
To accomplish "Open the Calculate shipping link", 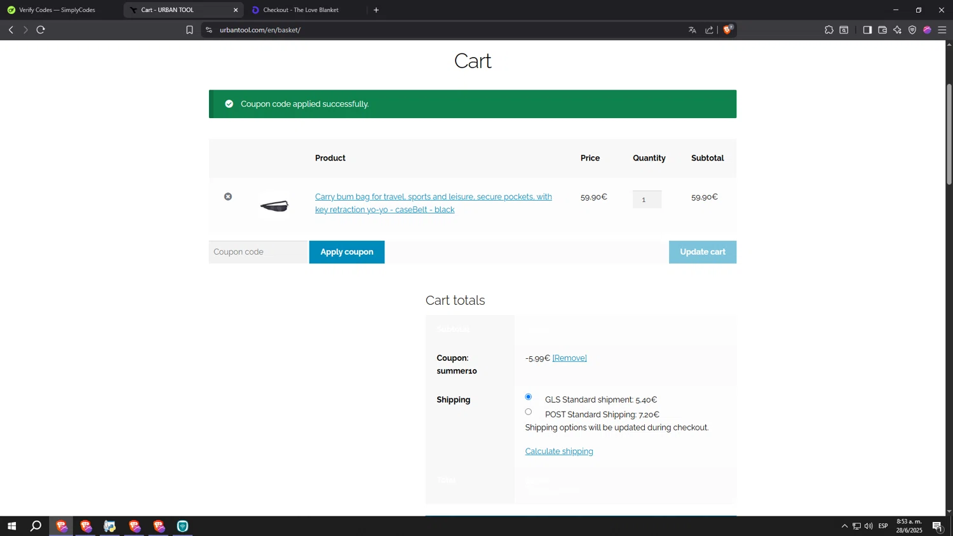I will tap(559, 452).
